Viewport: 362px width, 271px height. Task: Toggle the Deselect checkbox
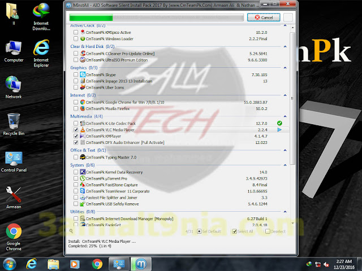pos(268,231)
